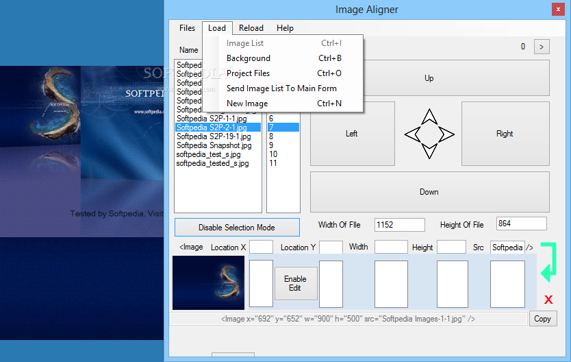Click the Up button
This screenshot has width=571, height=362.
[x=457, y=78]
